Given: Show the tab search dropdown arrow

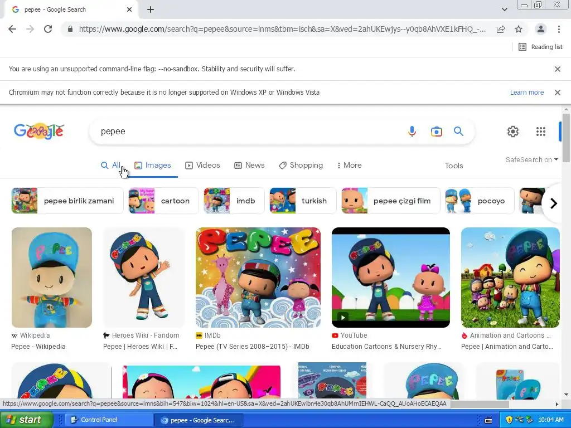Looking at the screenshot, I should click(x=504, y=9).
